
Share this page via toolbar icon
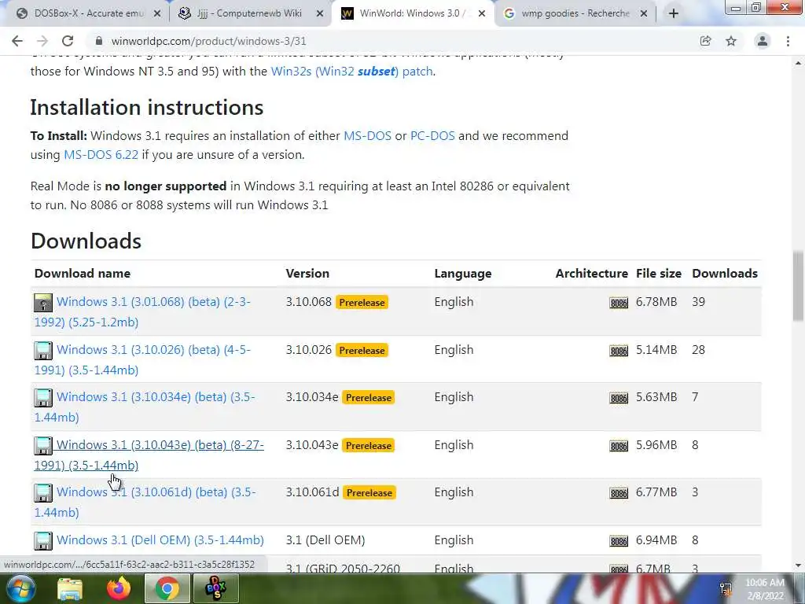pos(705,41)
